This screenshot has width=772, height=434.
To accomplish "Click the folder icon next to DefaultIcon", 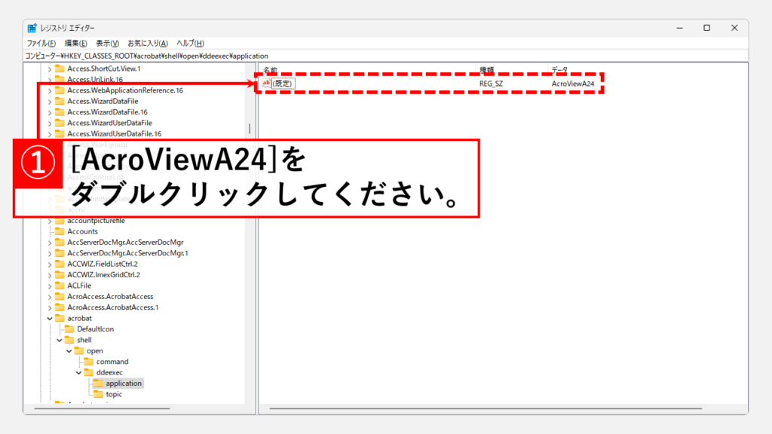I will 69,329.
